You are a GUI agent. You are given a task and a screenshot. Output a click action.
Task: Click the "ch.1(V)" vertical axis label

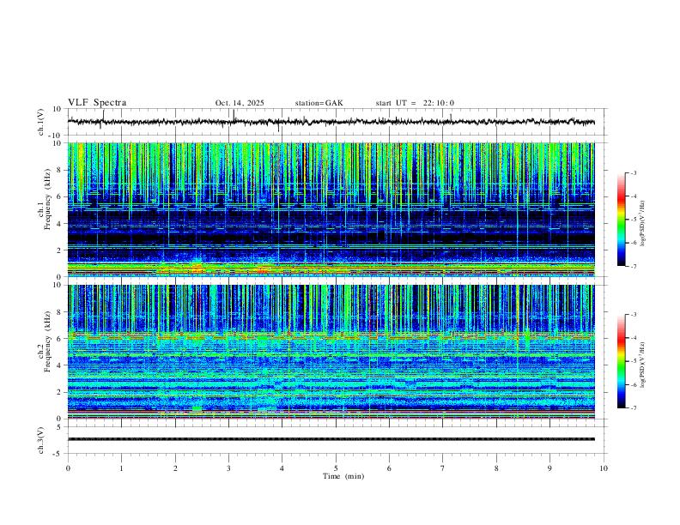41,122
